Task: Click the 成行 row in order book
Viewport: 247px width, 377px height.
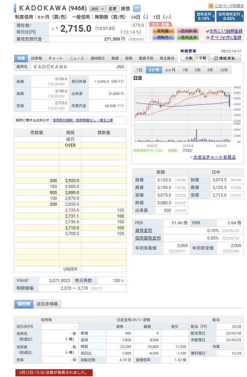Action: click(70, 139)
